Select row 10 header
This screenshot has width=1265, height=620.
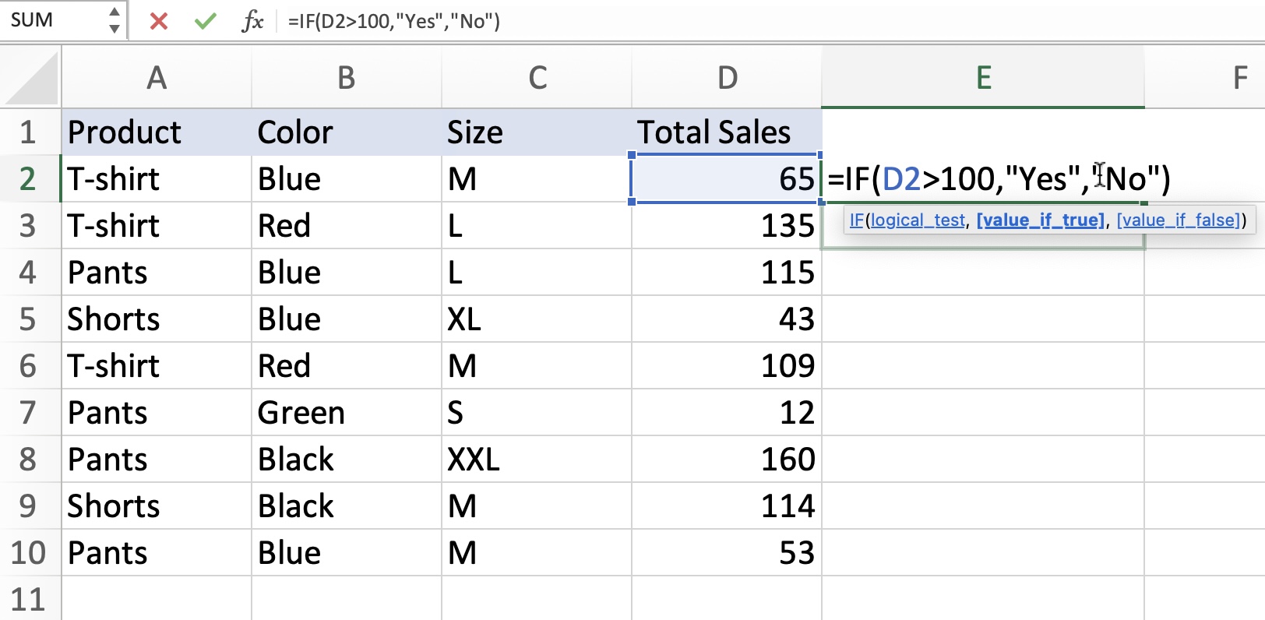click(28, 553)
